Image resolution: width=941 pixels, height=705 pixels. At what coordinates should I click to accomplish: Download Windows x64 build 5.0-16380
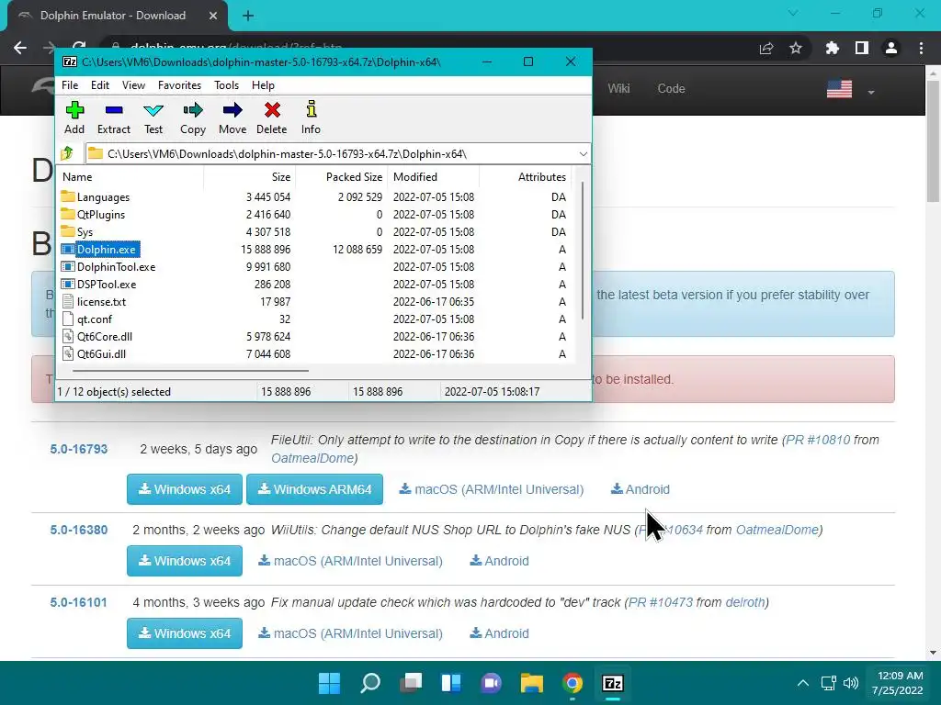[x=184, y=561]
